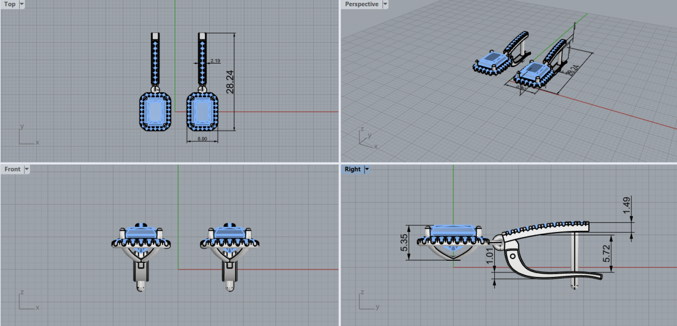Viewport: 677px width, 326px height.
Task: Open the Front viewport dropdown arrow
Action: (x=27, y=169)
